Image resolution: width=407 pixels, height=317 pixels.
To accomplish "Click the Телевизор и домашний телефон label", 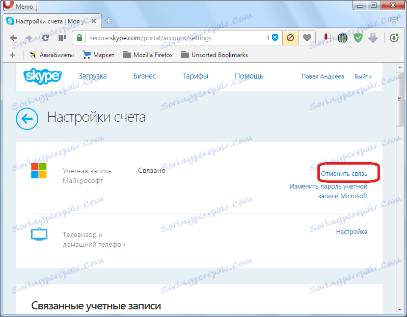I will [x=94, y=240].
